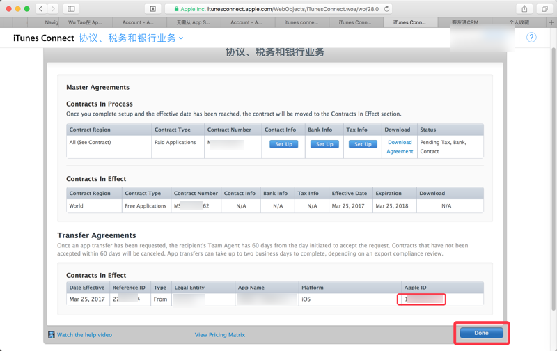
Task: Click the vertical page scrollbar
Action: coord(553,178)
